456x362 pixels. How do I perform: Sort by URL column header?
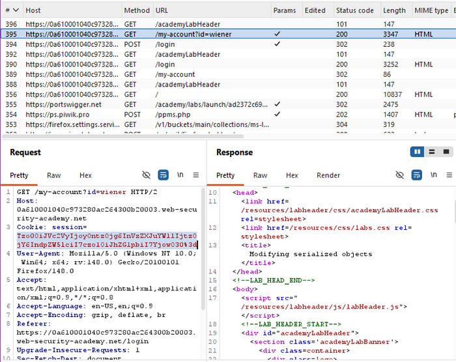(x=212, y=10)
